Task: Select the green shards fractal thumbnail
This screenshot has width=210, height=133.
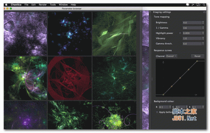Action: point(114,34)
